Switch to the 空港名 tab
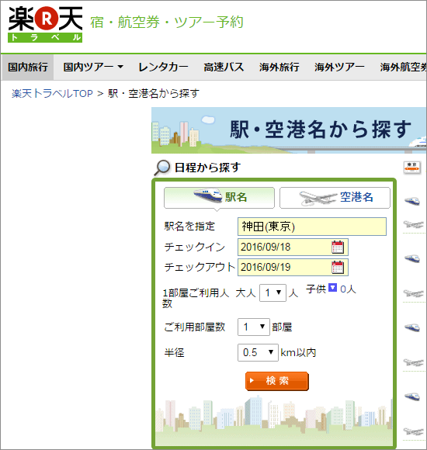This screenshot has height=450, width=427. 335,198
